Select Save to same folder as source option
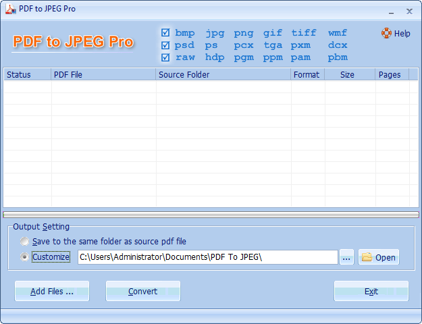Screen dimensions: 422x324 (x=25, y=241)
